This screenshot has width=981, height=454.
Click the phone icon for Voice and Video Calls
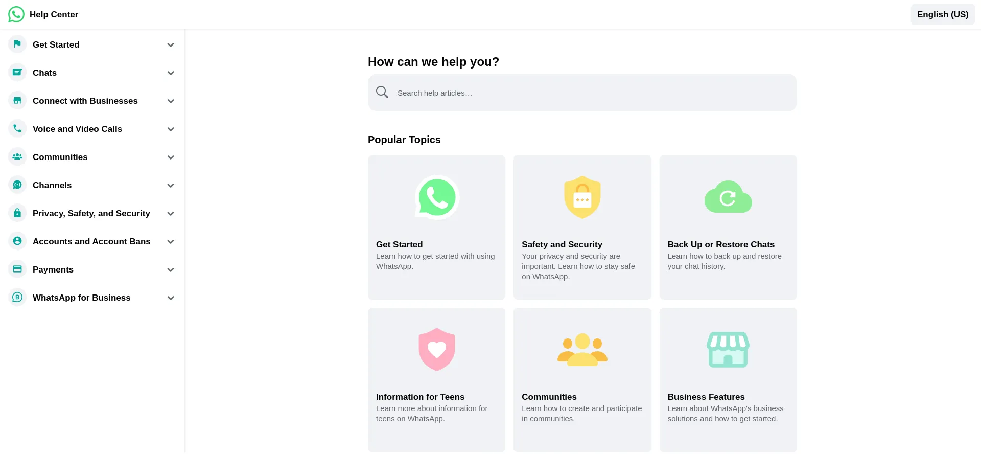(17, 129)
